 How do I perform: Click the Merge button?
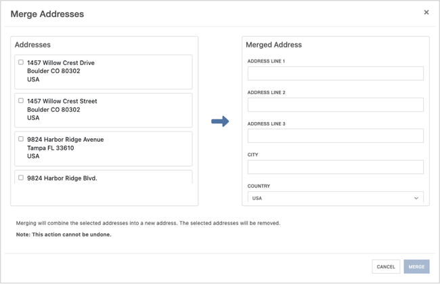(416, 266)
